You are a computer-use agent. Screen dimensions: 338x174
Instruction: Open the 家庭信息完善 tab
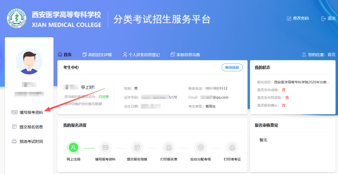click(185, 55)
